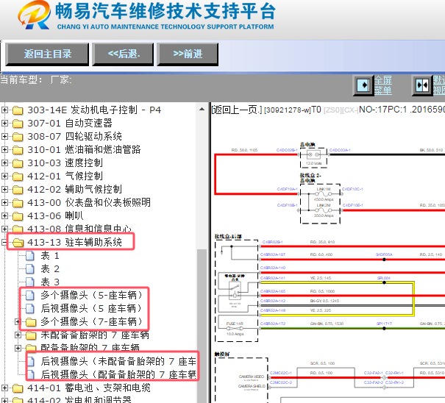The height and width of the screenshot is (403, 445).
Task: Click document icon of 后视摄像头（配备备胎架的 7 座车辆
Action: [31, 375]
